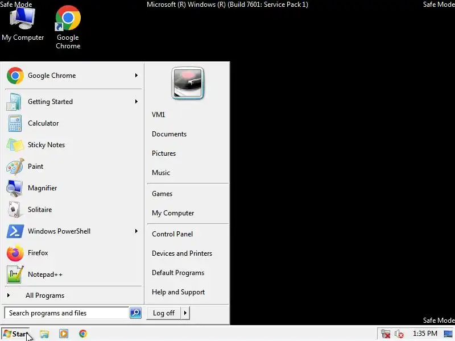Launch the Calculator icon

tap(15, 123)
